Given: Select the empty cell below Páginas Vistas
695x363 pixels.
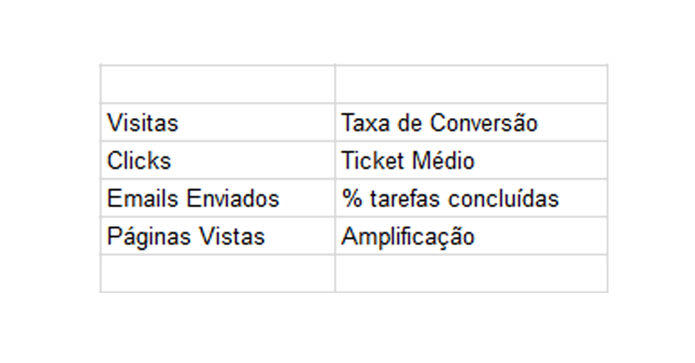Looking at the screenshot, I should (217, 274).
